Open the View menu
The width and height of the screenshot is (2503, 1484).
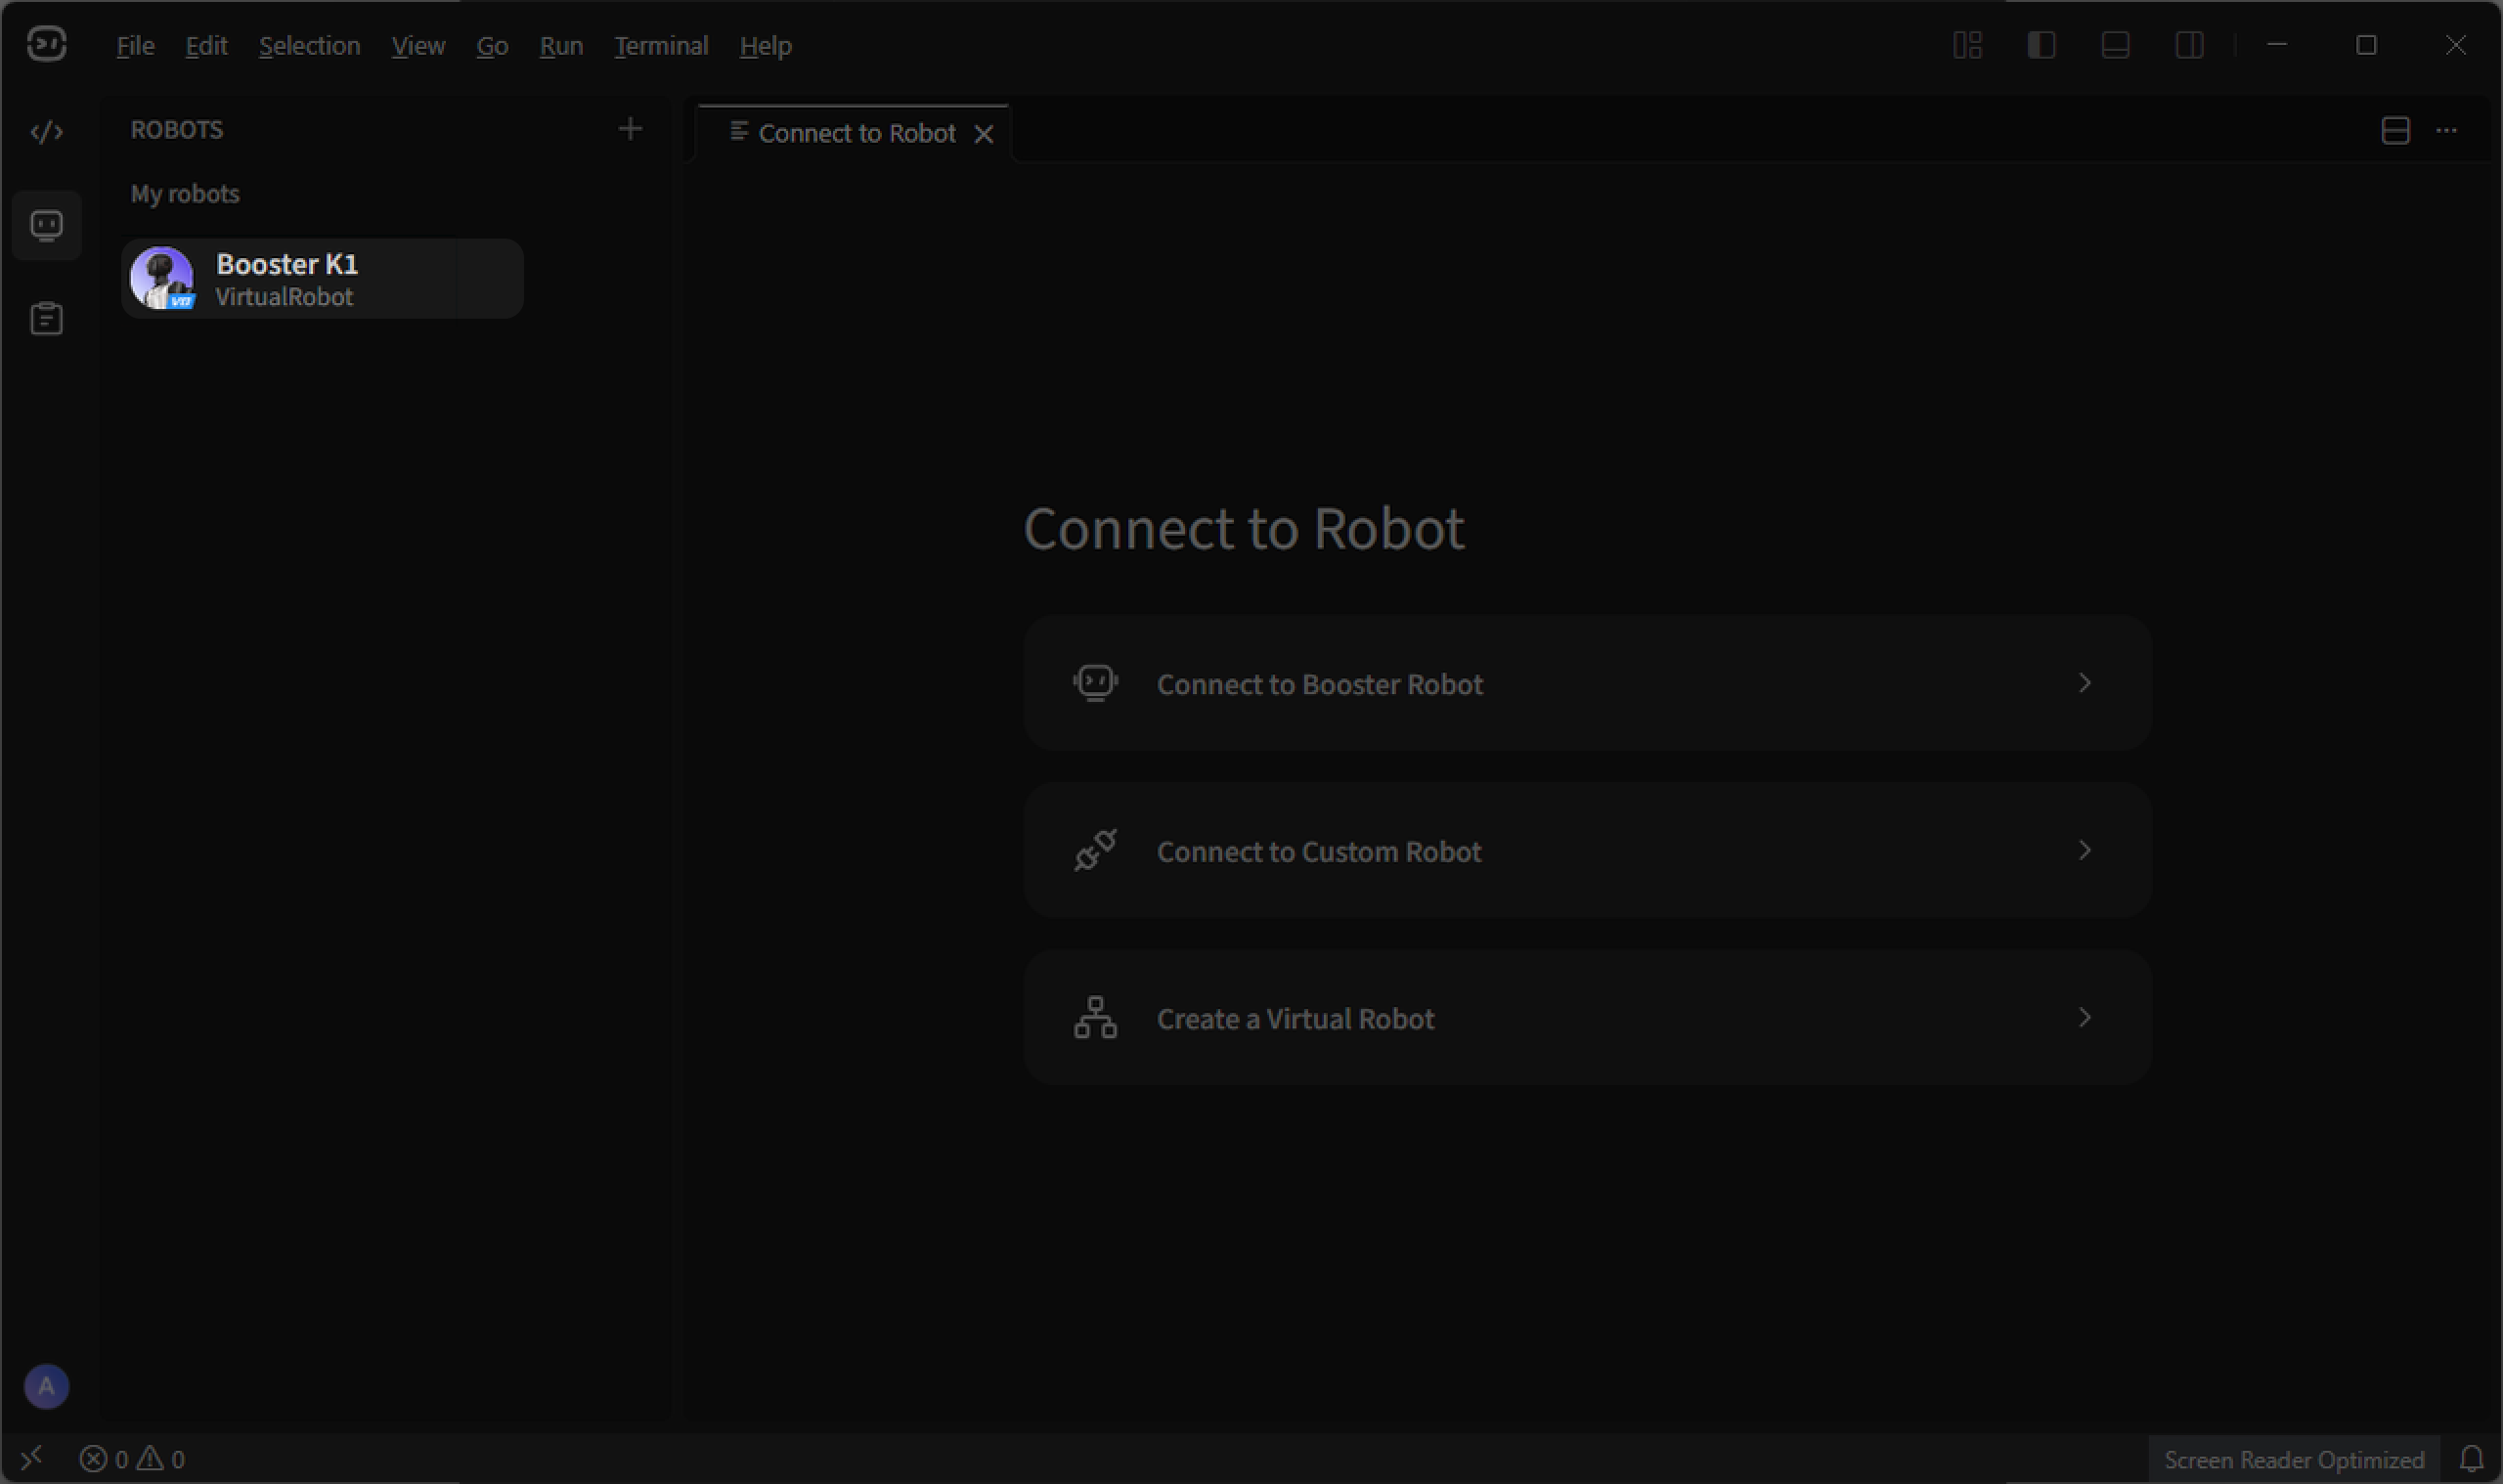coord(418,46)
